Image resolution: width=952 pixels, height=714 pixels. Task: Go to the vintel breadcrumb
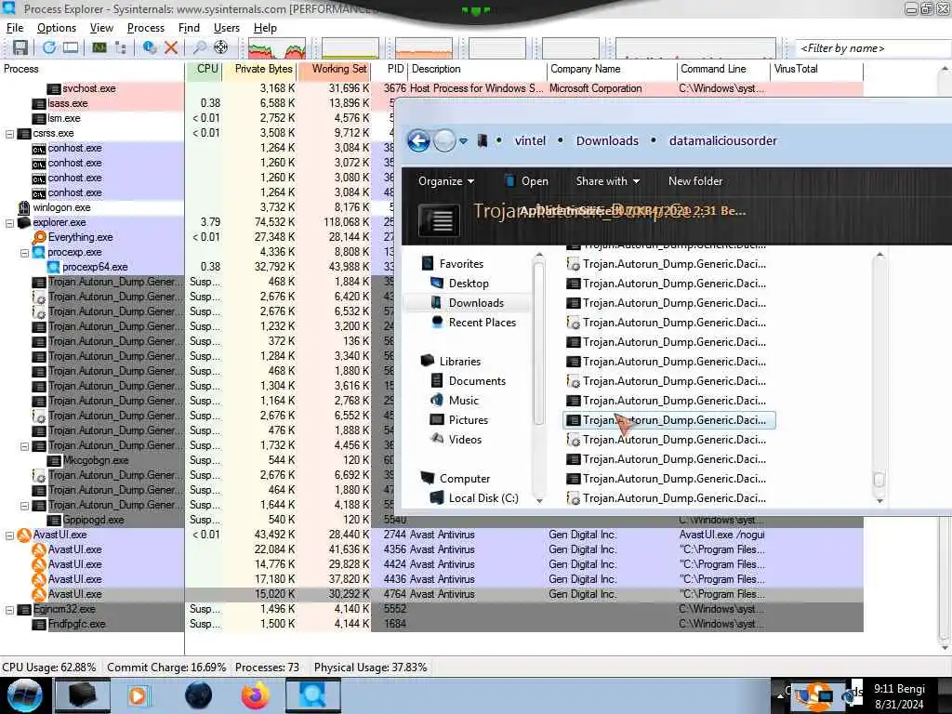pyautogui.click(x=530, y=141)
